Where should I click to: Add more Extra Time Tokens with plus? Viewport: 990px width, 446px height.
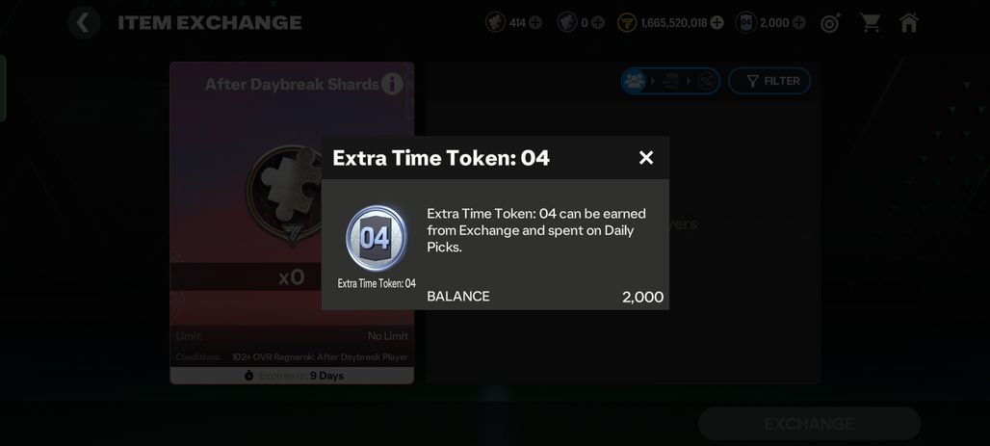pos(798,23)
